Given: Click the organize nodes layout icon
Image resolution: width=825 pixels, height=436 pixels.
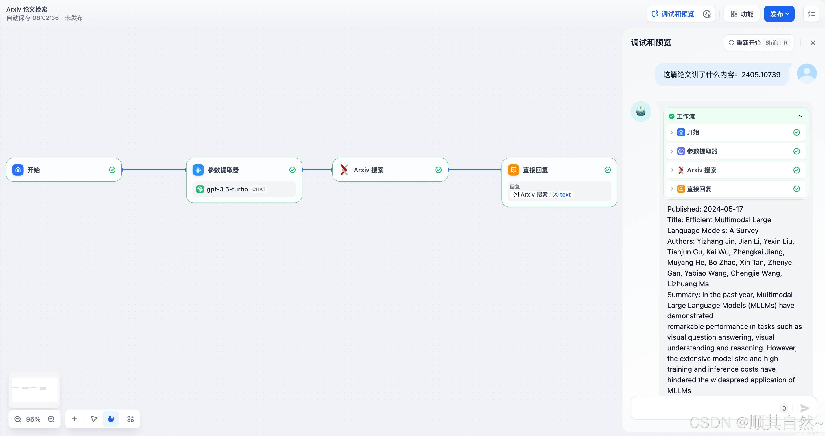Looking at the screenshot, I should pos(130,419).
